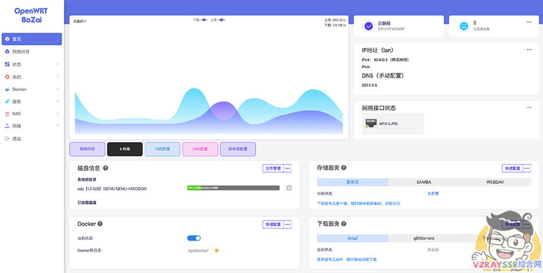This screenshot has height=273, width=543.
Task: Click 快速配置 in the 存储服务 card
Action: click(512, 169)
